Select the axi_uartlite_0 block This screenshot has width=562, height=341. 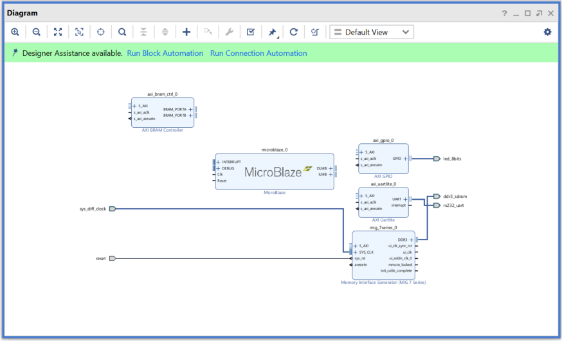[x=383, y=202]
